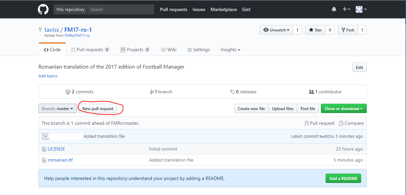Switch to the Wiki tab
Image resolution: width=406 pixels, height=195 pixels.
click(x=168, y=50)
